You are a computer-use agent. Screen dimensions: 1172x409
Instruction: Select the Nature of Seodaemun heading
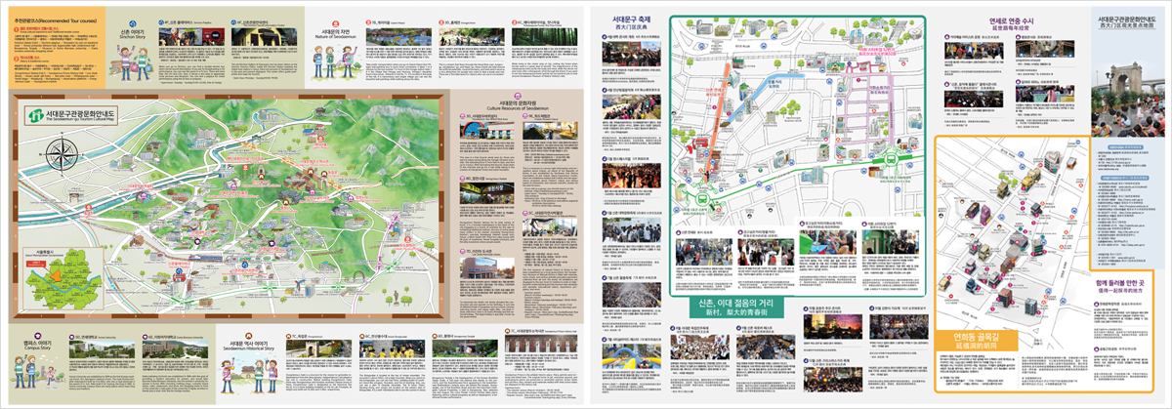[335, 34]
